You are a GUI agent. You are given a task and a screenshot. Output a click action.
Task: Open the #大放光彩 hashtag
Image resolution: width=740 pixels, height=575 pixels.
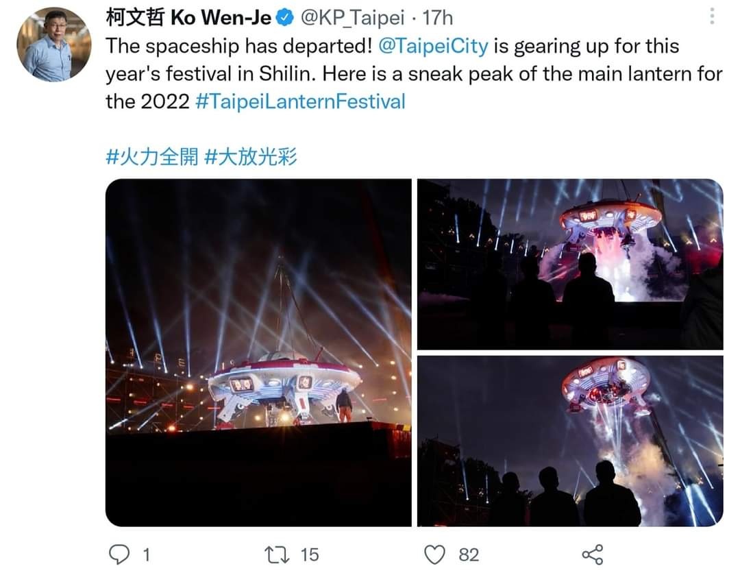pyautogui.click(x=251, y=157)
